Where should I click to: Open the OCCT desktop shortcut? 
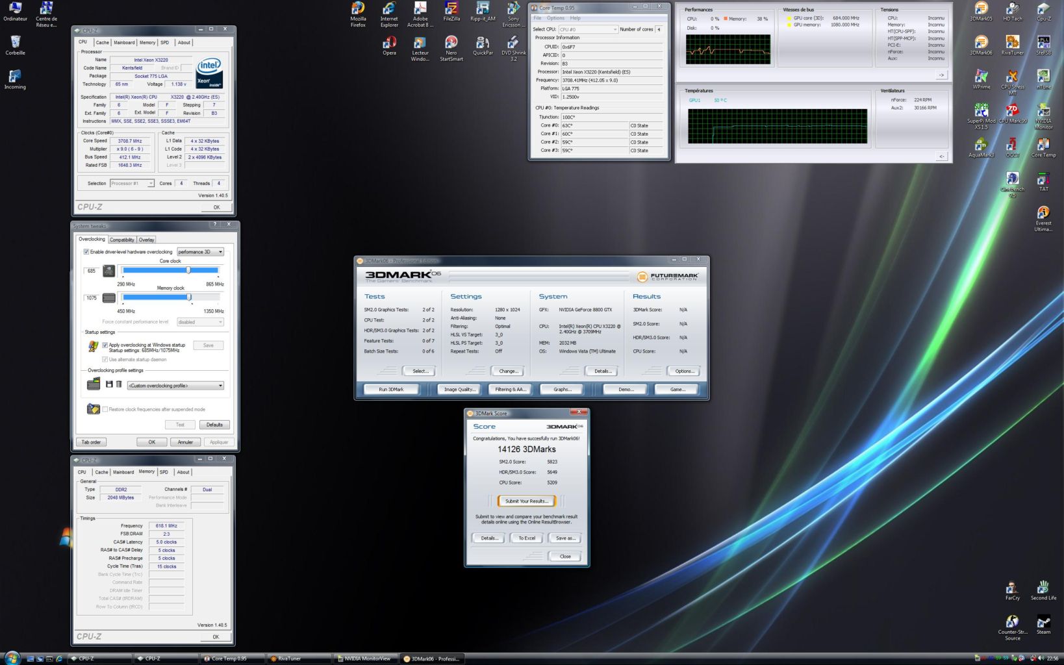(1012, 147)
